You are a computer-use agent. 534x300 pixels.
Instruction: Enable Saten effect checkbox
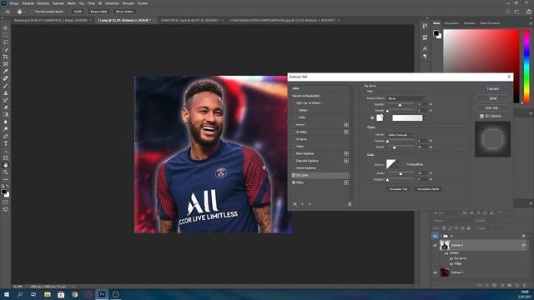(x=294, y=147)
